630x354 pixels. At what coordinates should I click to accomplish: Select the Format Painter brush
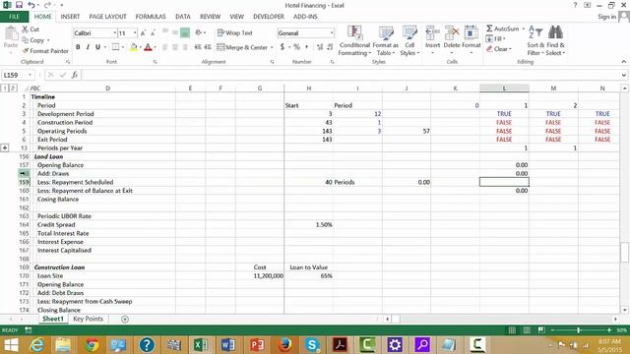pos(26,51)
